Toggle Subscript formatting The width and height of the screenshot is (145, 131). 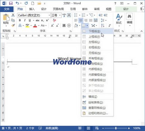pyautogui.click(x=42, y=20)
